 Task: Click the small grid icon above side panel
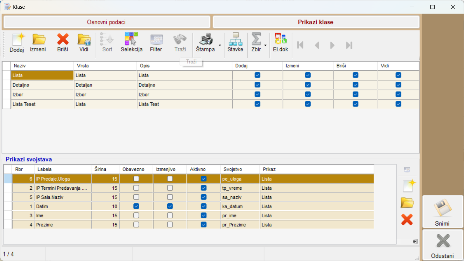[x=407, y=170]
